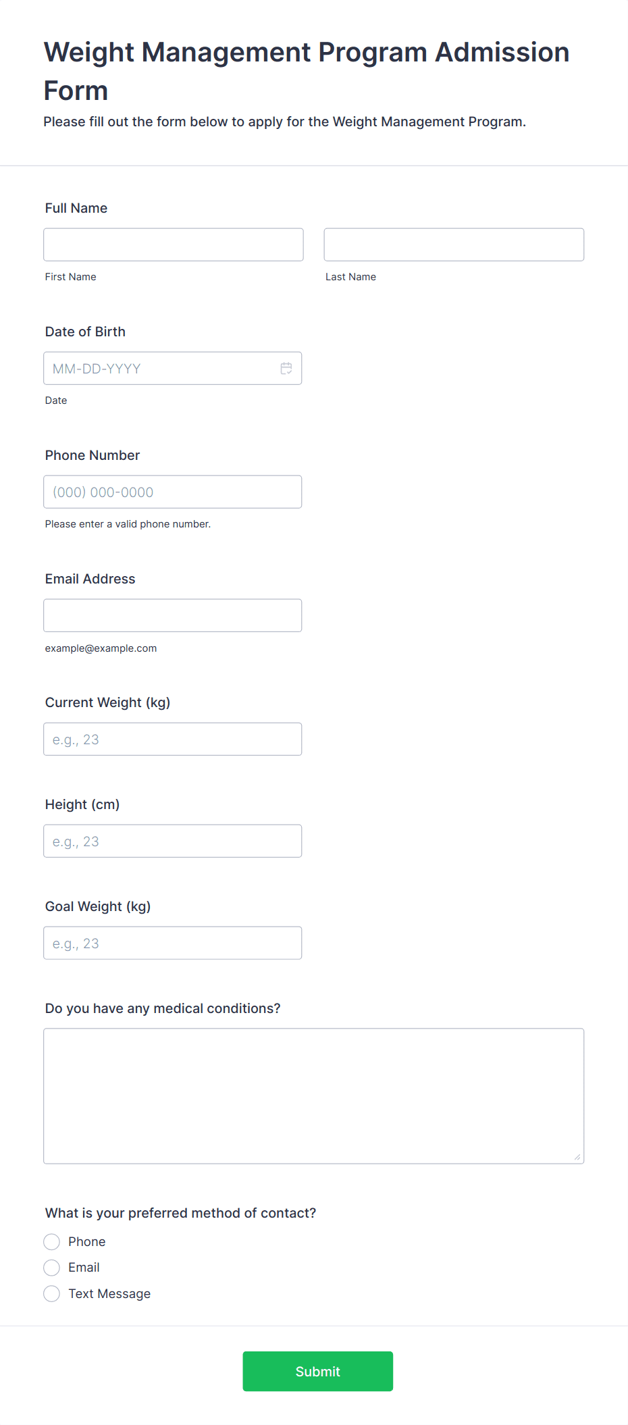Viewport: 628px width, 1425px height.
Task: Choose Text Message as preferred contact
Action: tap(52, 1293)
